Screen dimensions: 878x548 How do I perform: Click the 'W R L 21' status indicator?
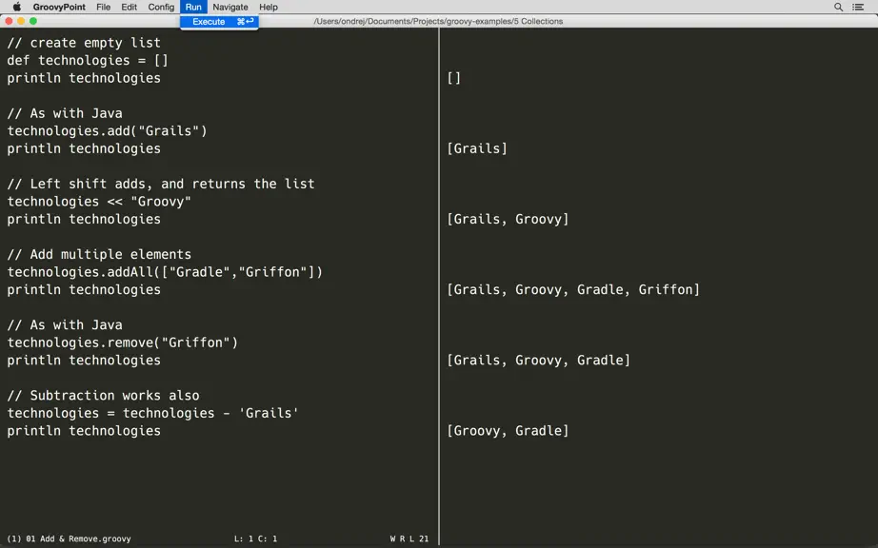(x=409, y=539)
